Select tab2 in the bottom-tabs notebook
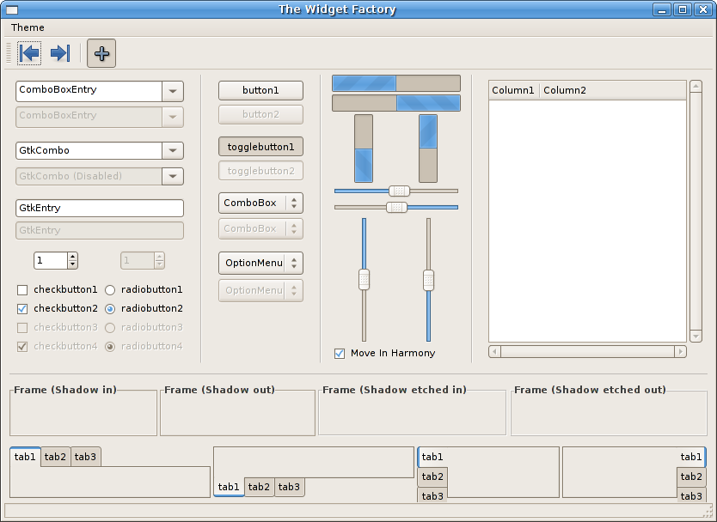Image resolution: width=717 pixels, height=522 pixels. click(x=260, y=487)
